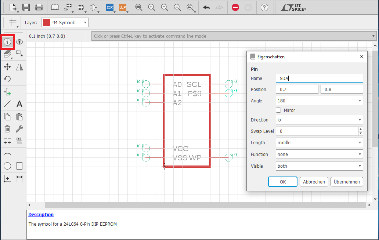Save the library with the floppy icon
379x240 pixels.
[x=26, y=7]
